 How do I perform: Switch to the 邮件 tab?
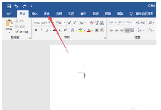[x=83, y=13]
